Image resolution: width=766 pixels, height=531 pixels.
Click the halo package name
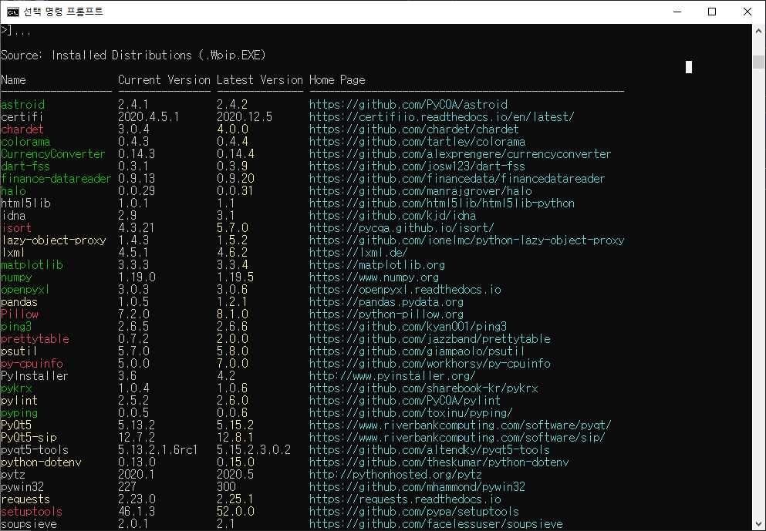tap(13, 191)
